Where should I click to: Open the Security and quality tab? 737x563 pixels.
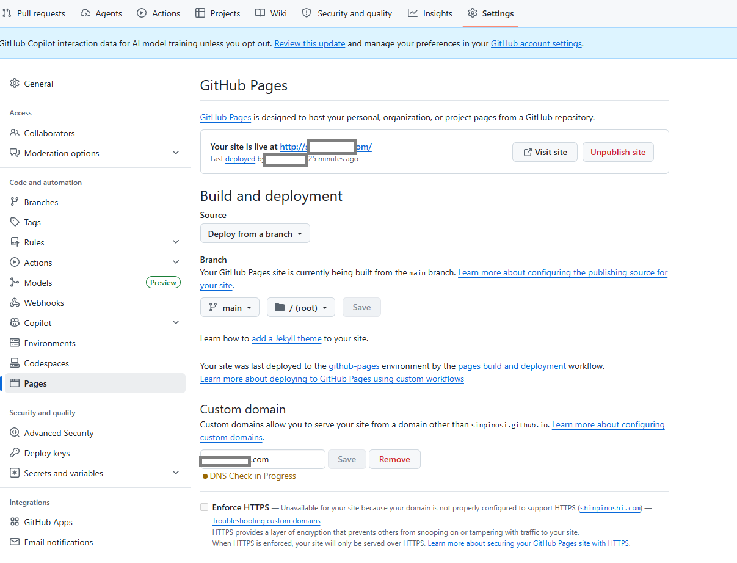[x=347, y=13]
